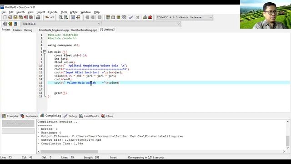Click the Close file toolbar icon
Viewport: 291px width, 164px height.
point(26,17)
